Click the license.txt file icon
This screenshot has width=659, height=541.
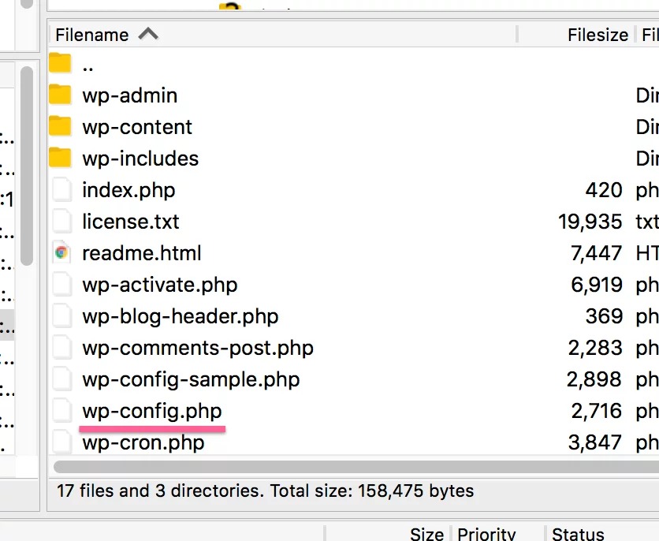point(62,221)
